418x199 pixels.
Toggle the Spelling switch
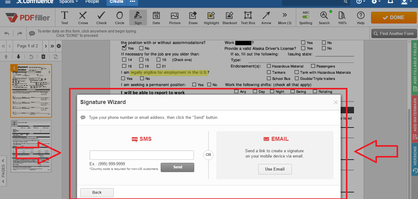click(x=306, y=17)
